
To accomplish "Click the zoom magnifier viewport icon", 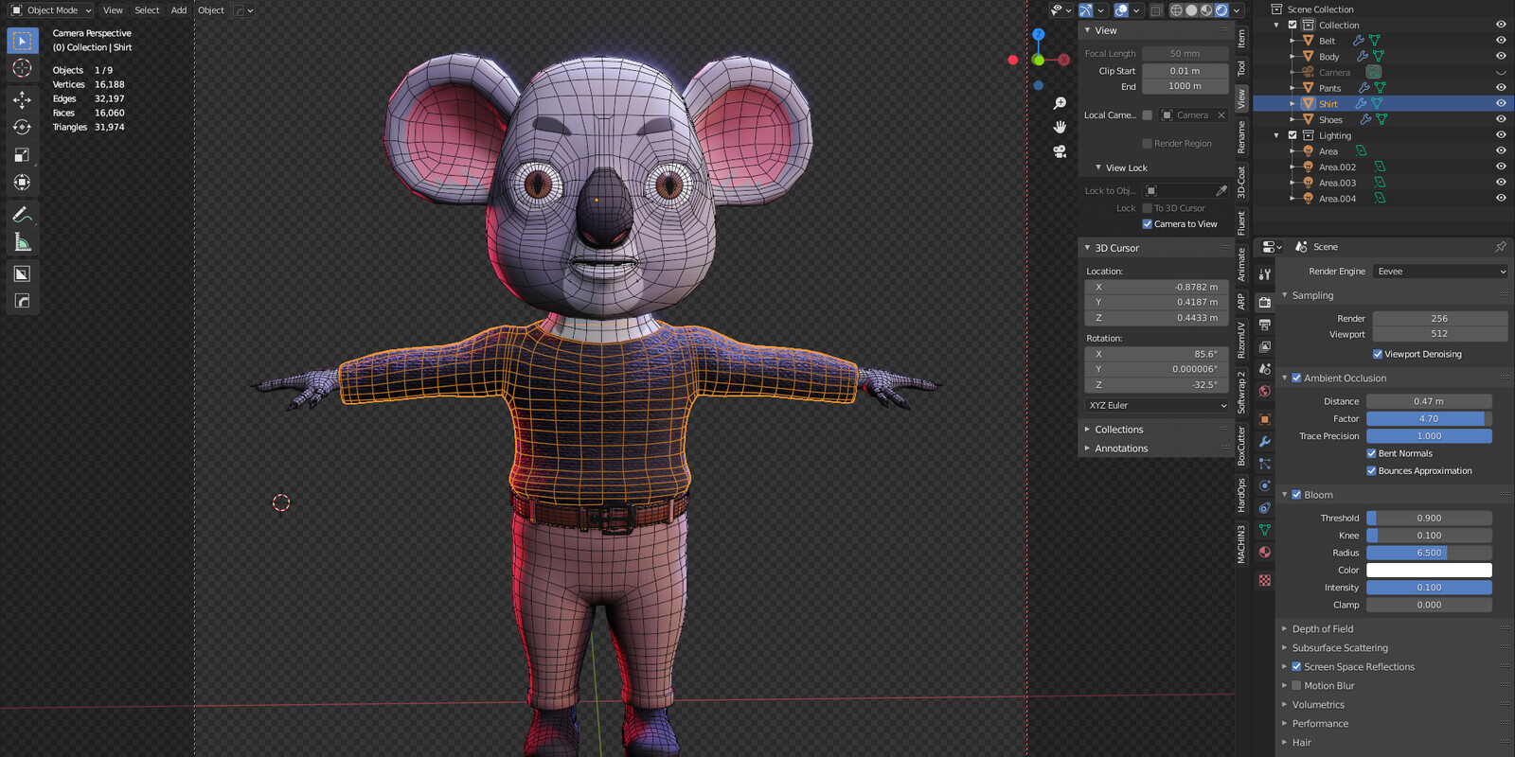I will click(1060, 103).
